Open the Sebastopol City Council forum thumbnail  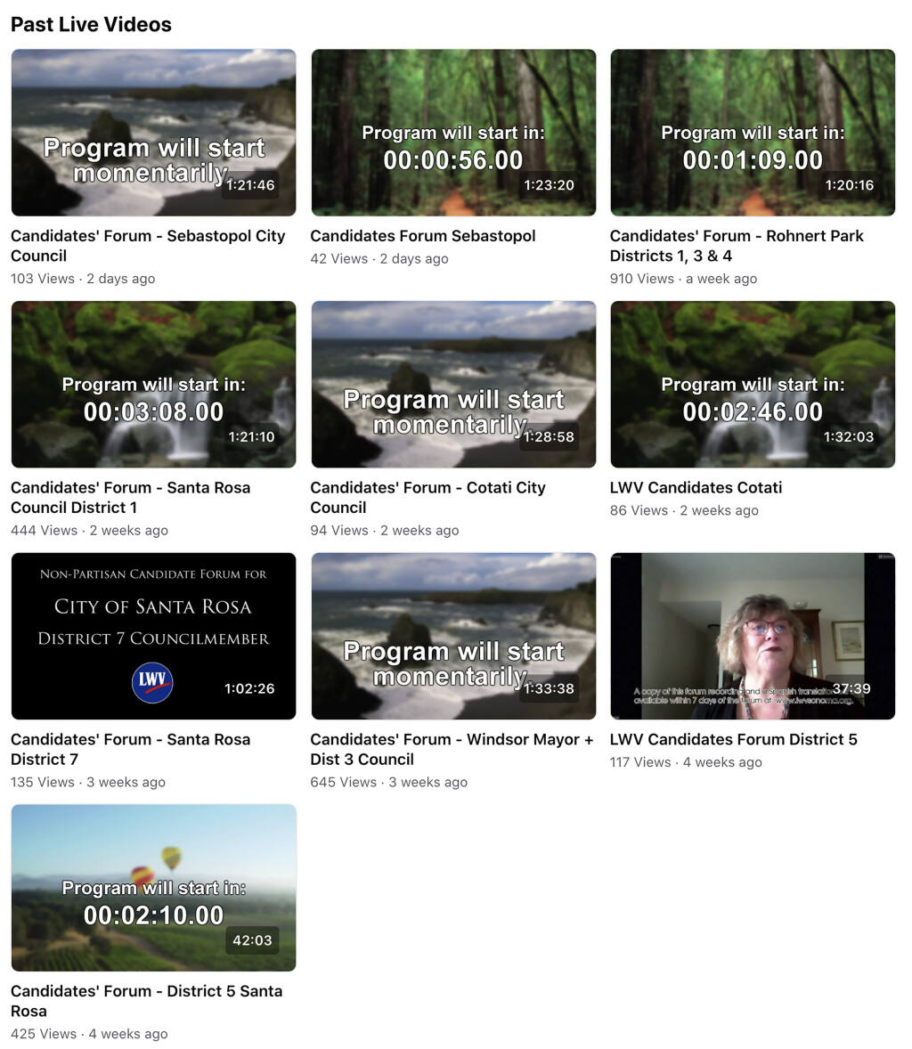click(x=153, y=133)
